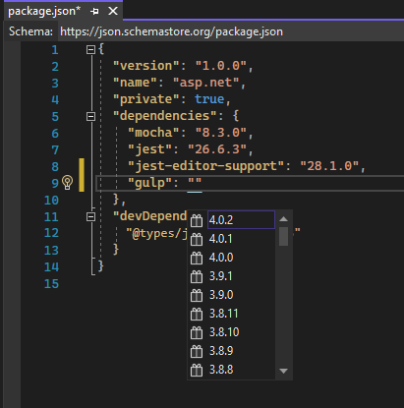Click the package icon beside 3.8.11
This screenshot has width=404, height=408.
(x=197, y=314)
